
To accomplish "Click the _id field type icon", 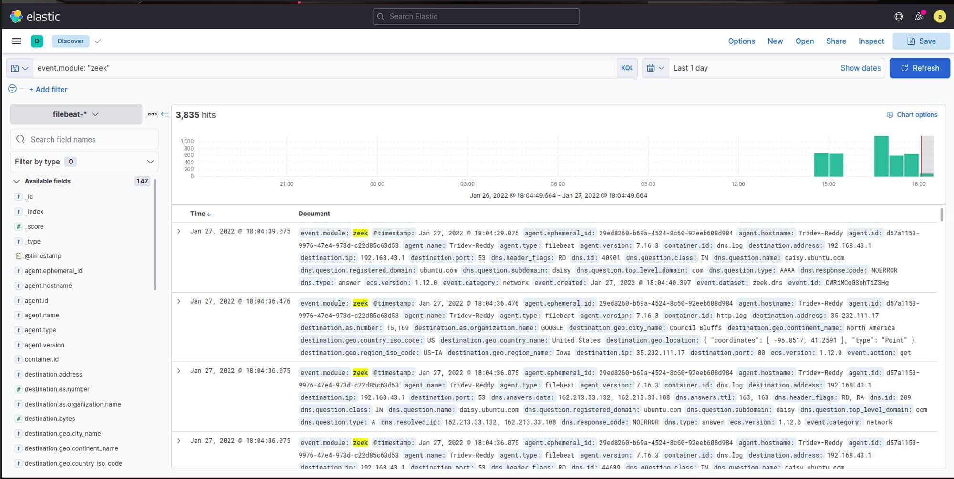I will pyautogui.click(x=19, y=197).
